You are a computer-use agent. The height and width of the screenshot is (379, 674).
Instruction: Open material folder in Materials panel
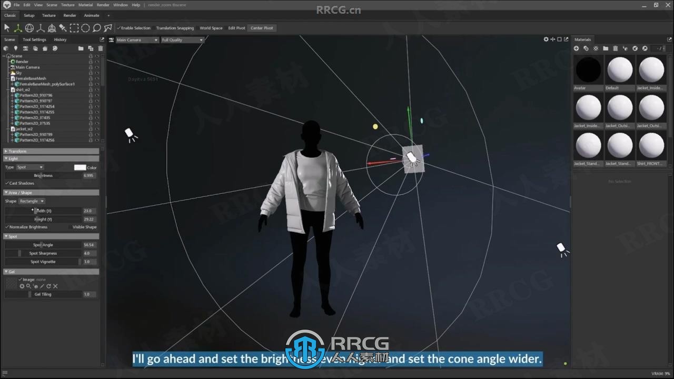(606, 48)
